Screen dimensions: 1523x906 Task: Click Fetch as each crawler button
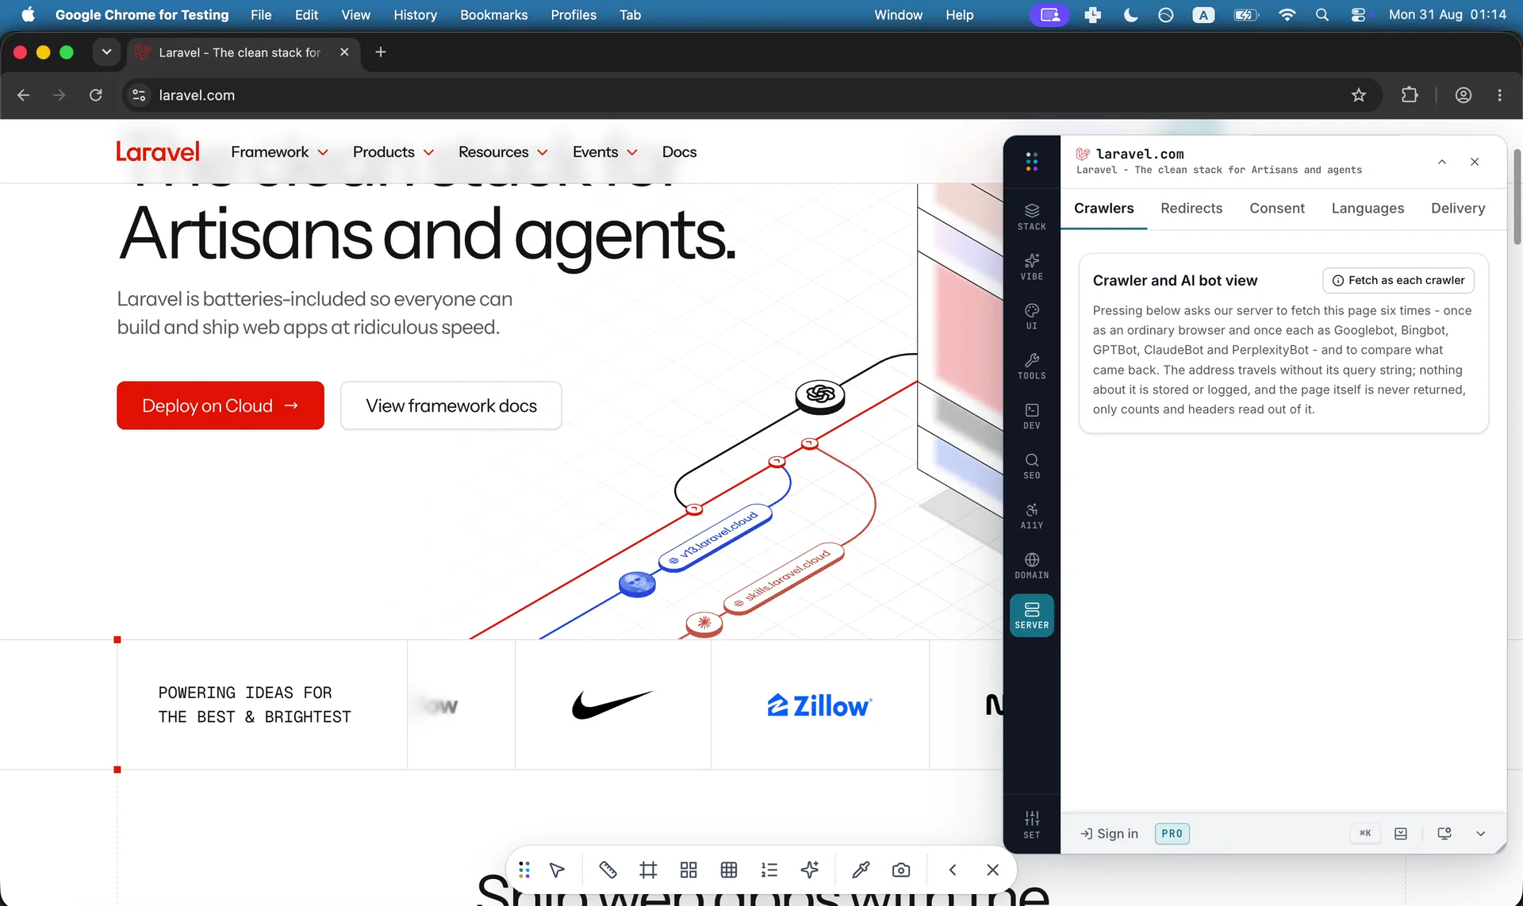(1398, 280)
